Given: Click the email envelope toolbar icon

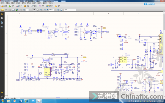Looking at the screenshot, I should pyautogui.click(x=13, y=10).
